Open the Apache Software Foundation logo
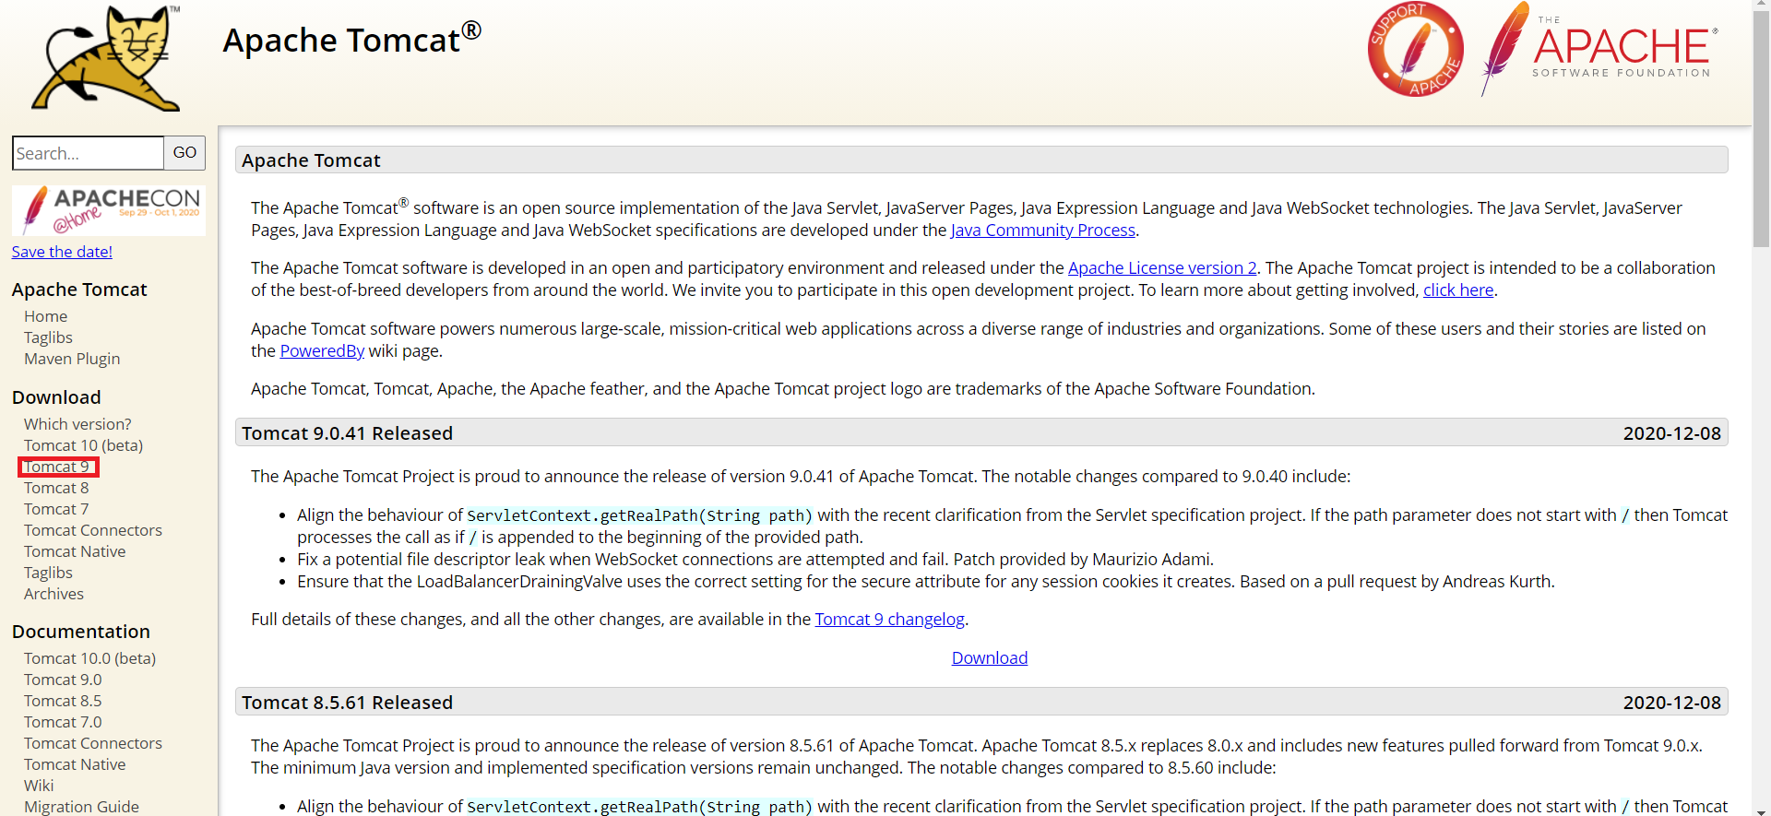 [x=1599, y=50]
